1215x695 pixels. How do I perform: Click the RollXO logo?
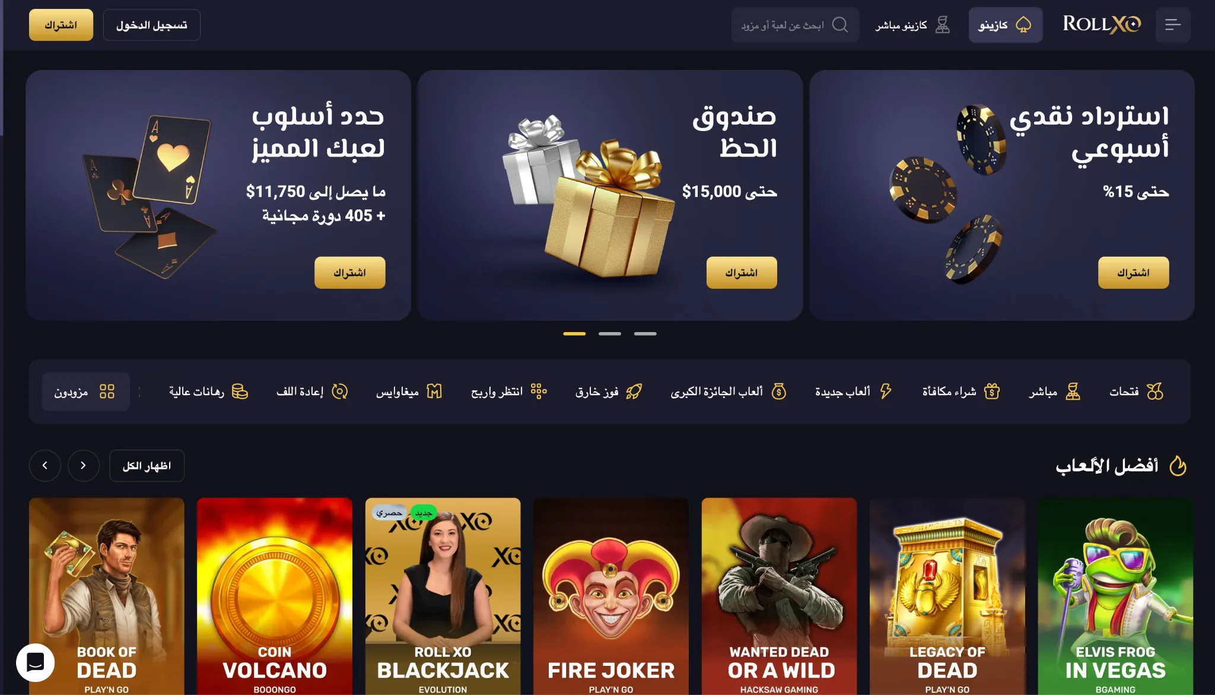pos(1102,24)
